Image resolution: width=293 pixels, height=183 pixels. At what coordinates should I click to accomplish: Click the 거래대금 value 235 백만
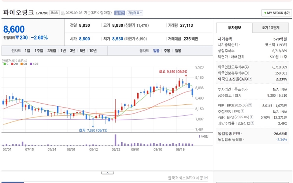pyautogui.click(x=190, y=39)
